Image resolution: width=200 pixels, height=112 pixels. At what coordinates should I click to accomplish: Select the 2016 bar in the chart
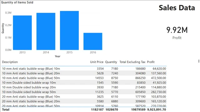[x=93, y=41]
